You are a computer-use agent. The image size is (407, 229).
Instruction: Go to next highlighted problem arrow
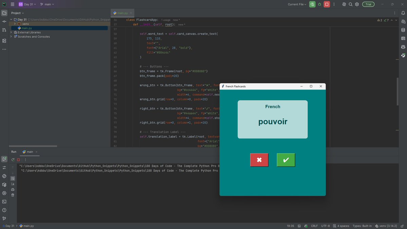pyautogui.click(x=396, y=20)
